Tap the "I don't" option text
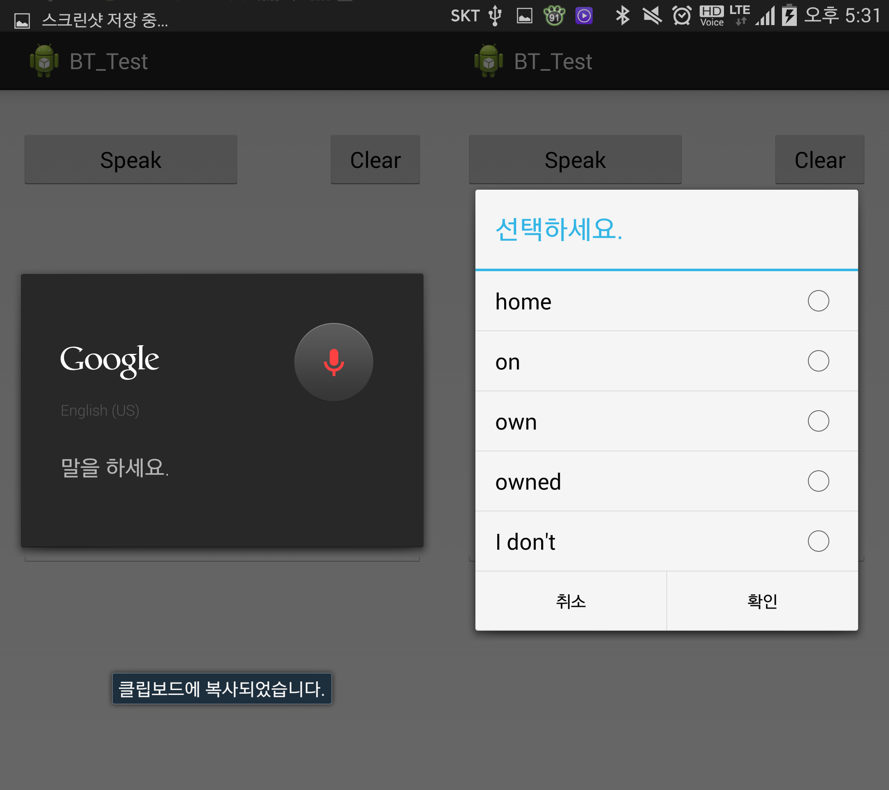Image resolution: width=889 pixels, height=790 pixels. (526, 542)
